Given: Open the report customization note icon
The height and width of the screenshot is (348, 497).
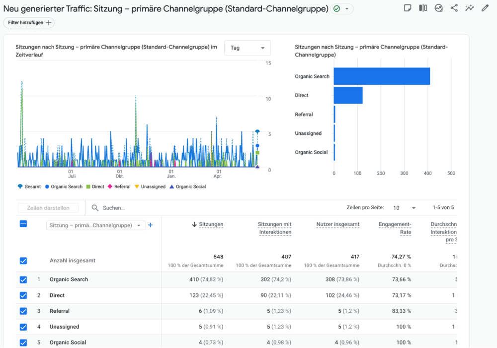Looking at the screenshot, I should point(408,8).
